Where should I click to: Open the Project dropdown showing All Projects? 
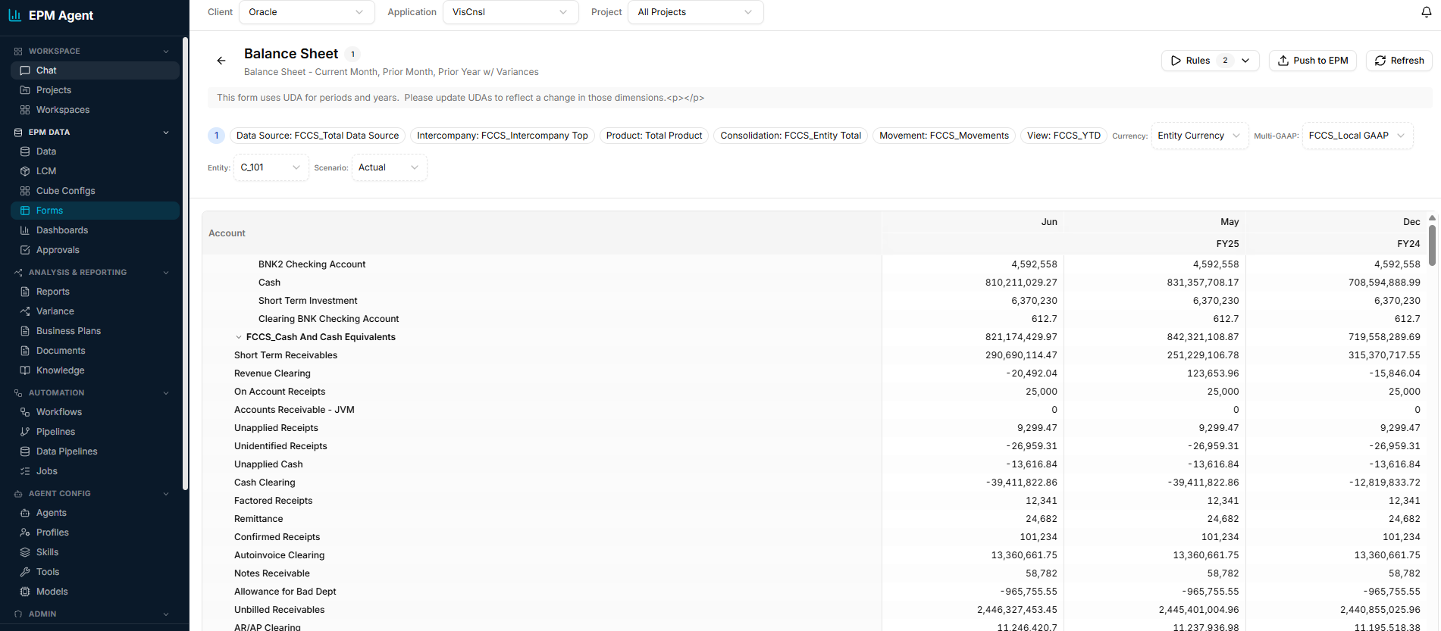pyautogui.click(x=695, y=12)
